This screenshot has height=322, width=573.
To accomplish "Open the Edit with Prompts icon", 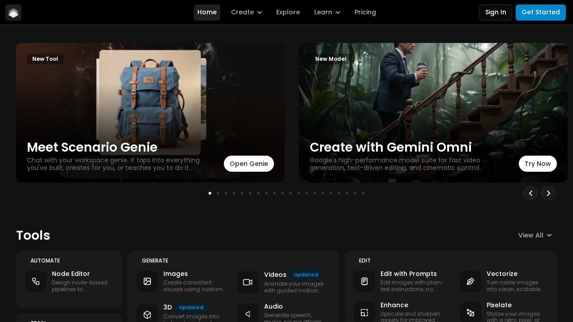I will pos(364,281).
